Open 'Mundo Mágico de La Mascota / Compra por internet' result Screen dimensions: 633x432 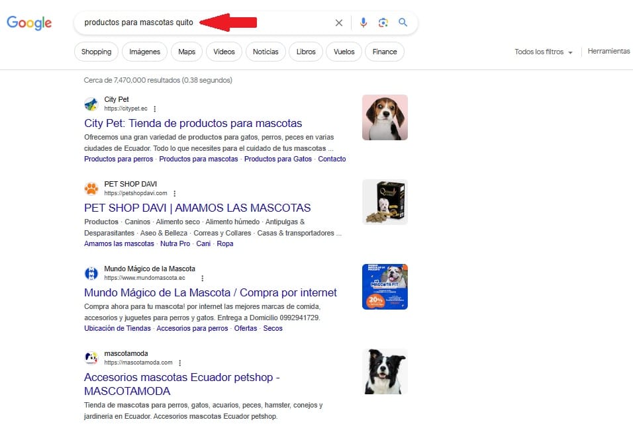point(211,292)
